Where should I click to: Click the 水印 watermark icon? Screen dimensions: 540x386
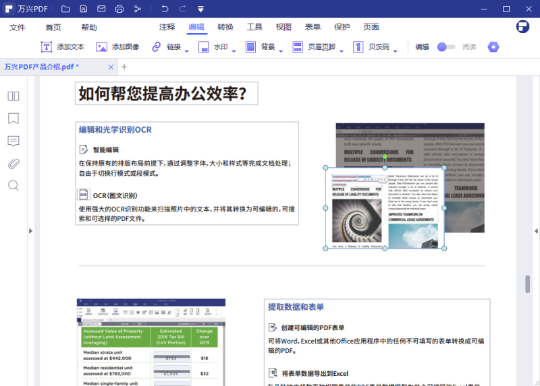(x=204, y=46)
